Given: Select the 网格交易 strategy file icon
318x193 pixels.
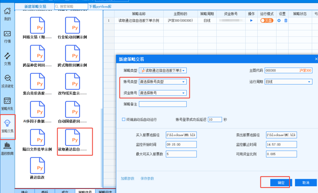Looking at the screenshot, I should [x=37, y=25].
